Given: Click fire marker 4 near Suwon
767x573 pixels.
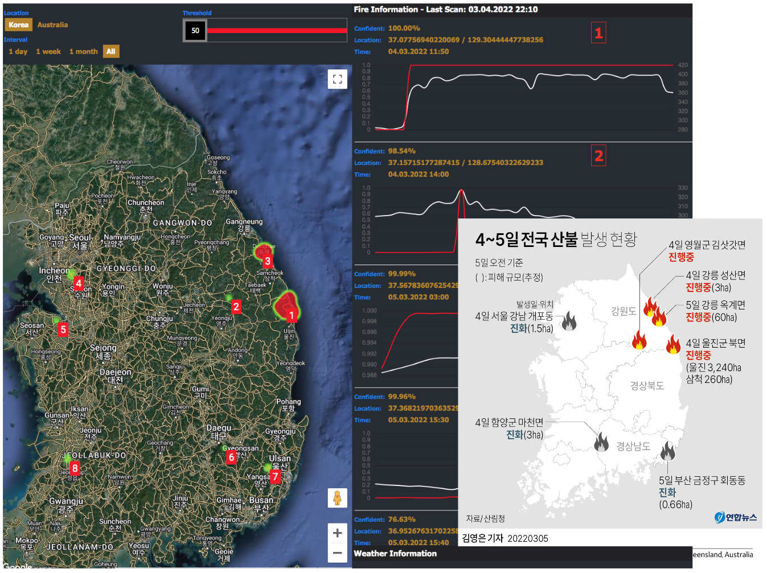Looking at the screenshot, I should pyautogui.click(x=79, y=283).
